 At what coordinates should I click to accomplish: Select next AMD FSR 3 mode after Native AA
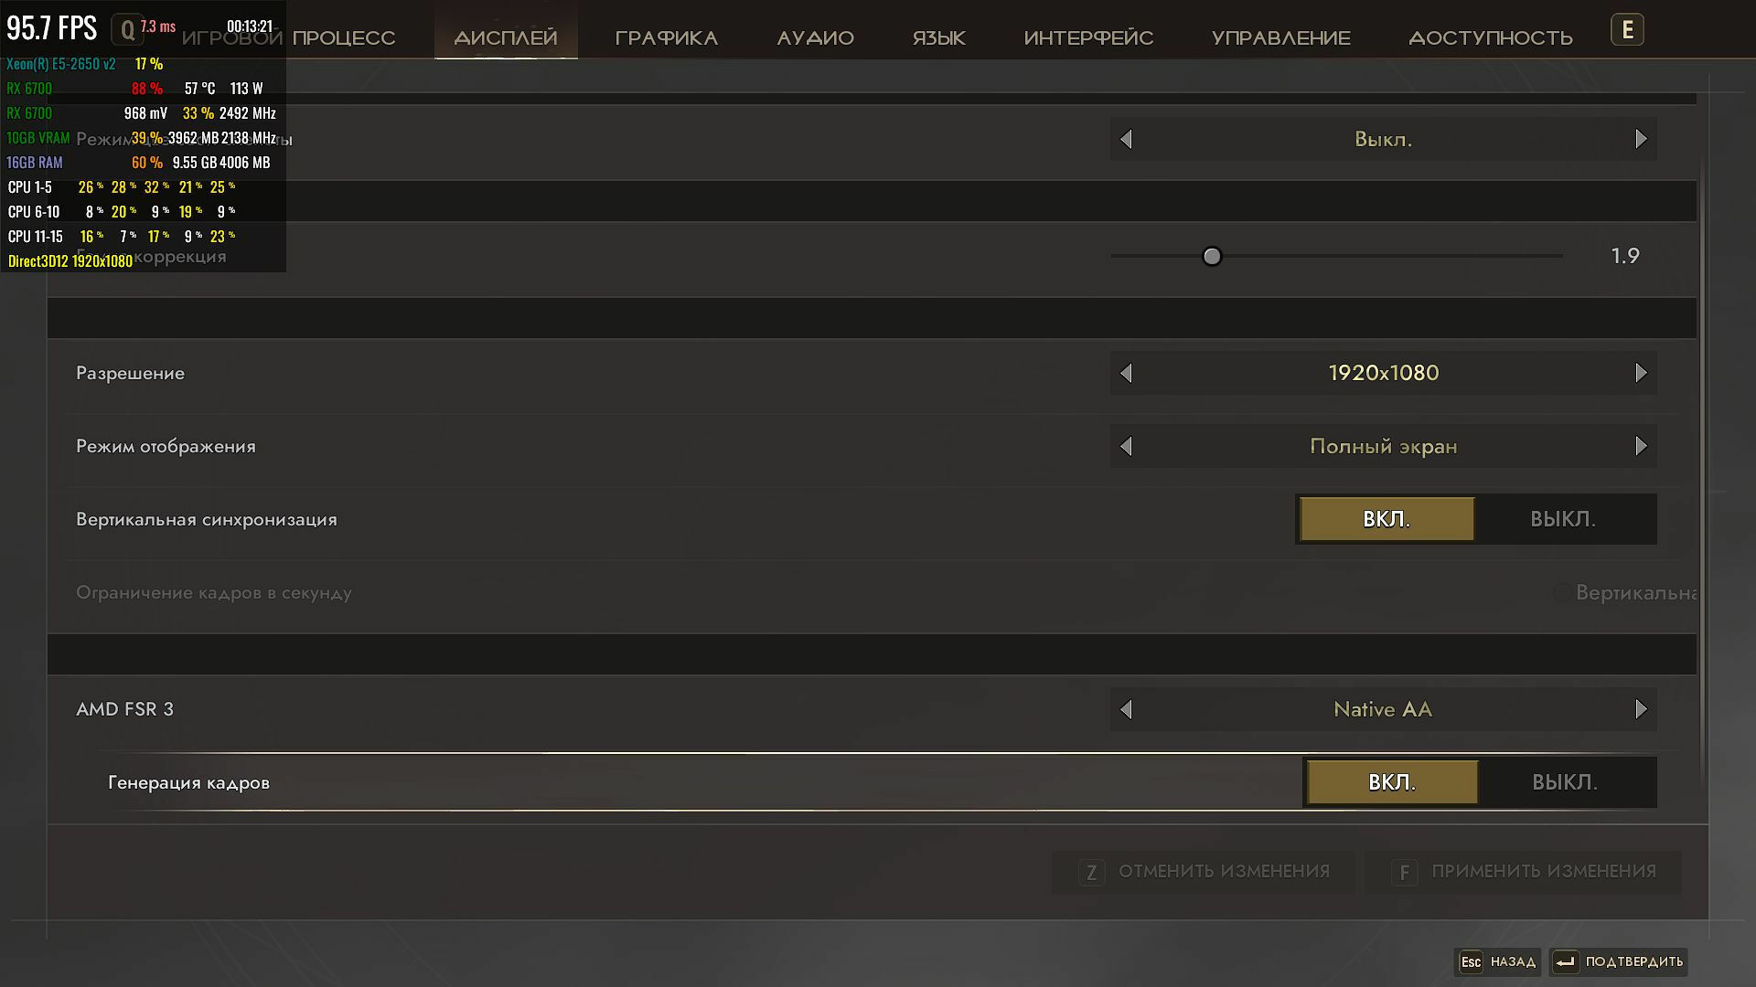pyautogui.click(x=1641, y=709)
